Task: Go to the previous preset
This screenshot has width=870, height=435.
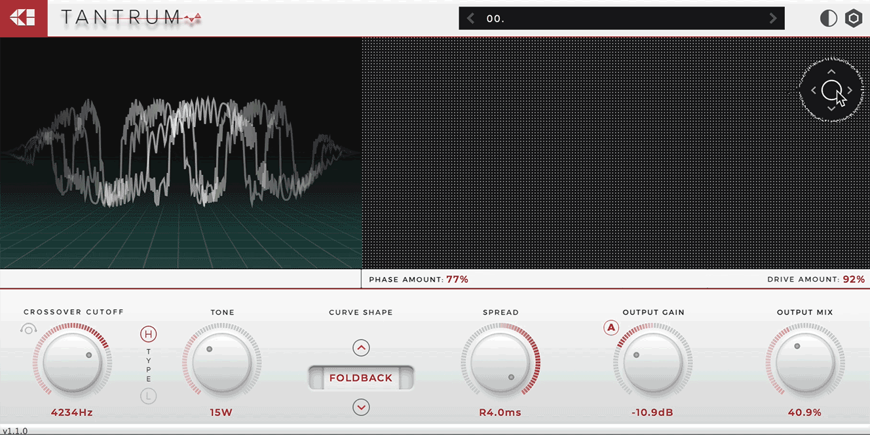Action: click(x=470, y=18)
